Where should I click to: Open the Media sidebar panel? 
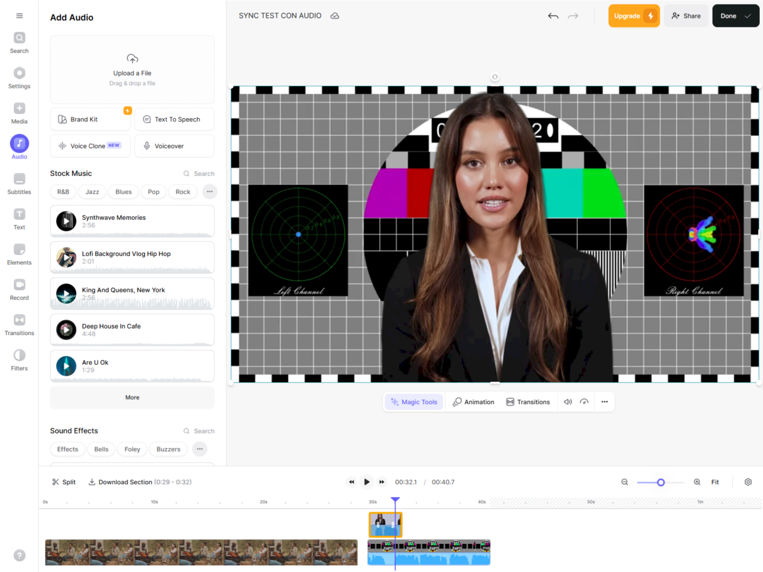coord(19,113)
